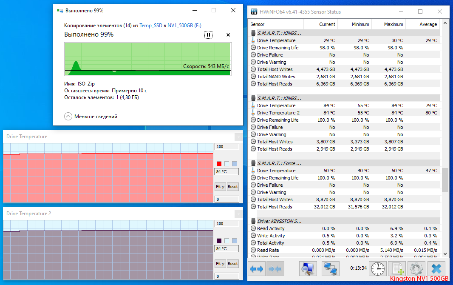Open the Temp_SSD source folder link

[151, 26]
